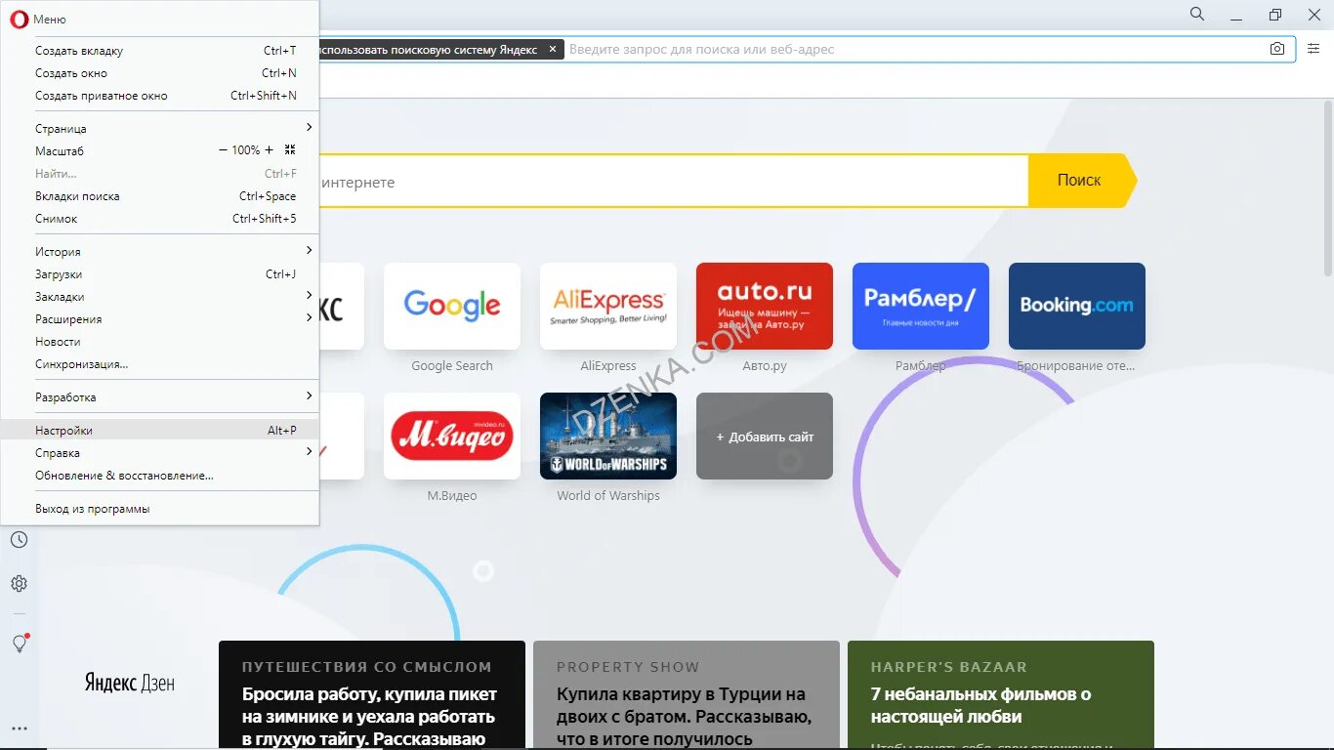Screen dimensions: 1334x750
Task: Expand the Справка submenu
Action: [x=160, y=453]
